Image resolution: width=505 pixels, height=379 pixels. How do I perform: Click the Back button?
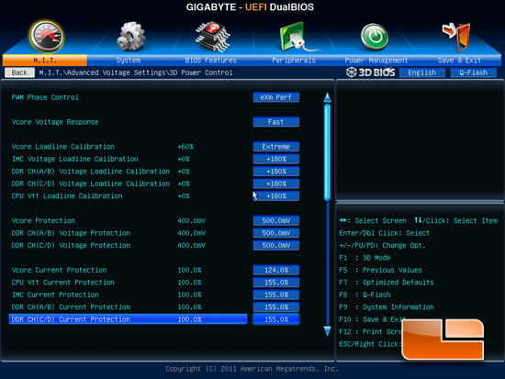tap(19, 72)
